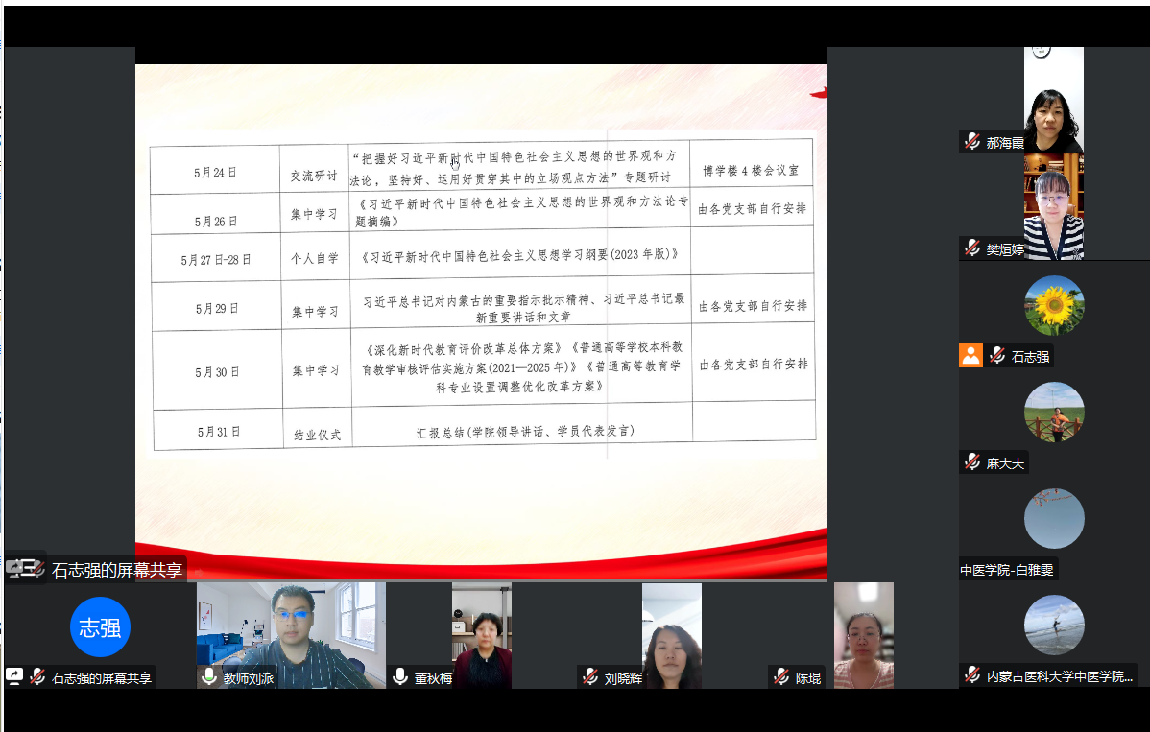Click 郝海霞's muted microphone icon
Image resolution: width=1150 pixels, height=732 pixels.
(972, 142)
